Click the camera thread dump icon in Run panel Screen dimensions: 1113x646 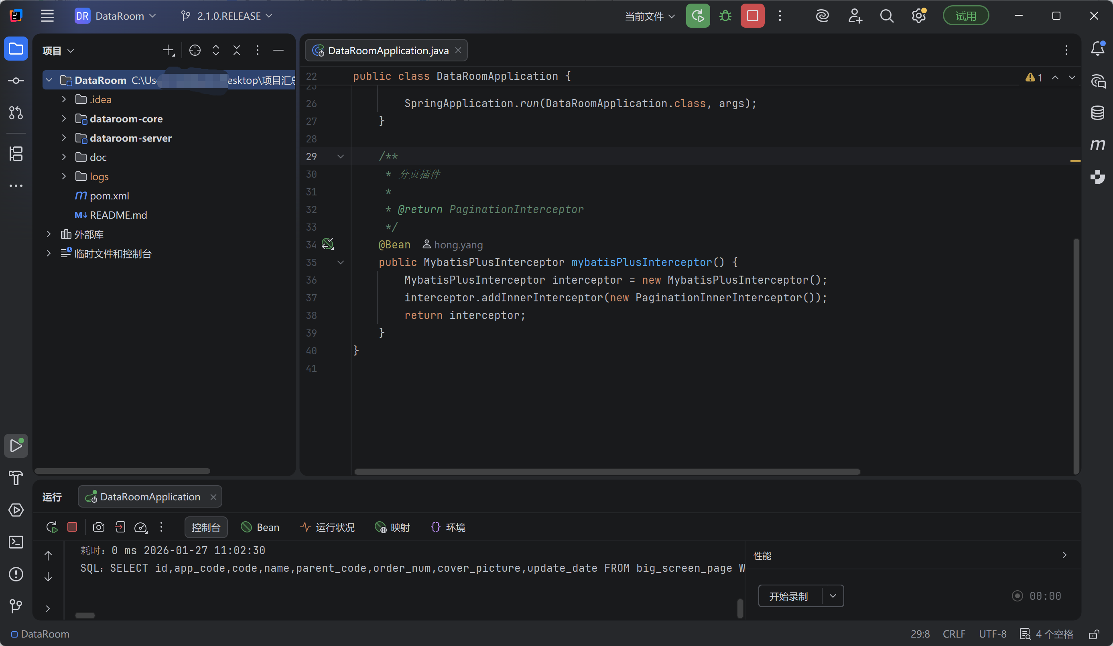click(x=98, y=527)
